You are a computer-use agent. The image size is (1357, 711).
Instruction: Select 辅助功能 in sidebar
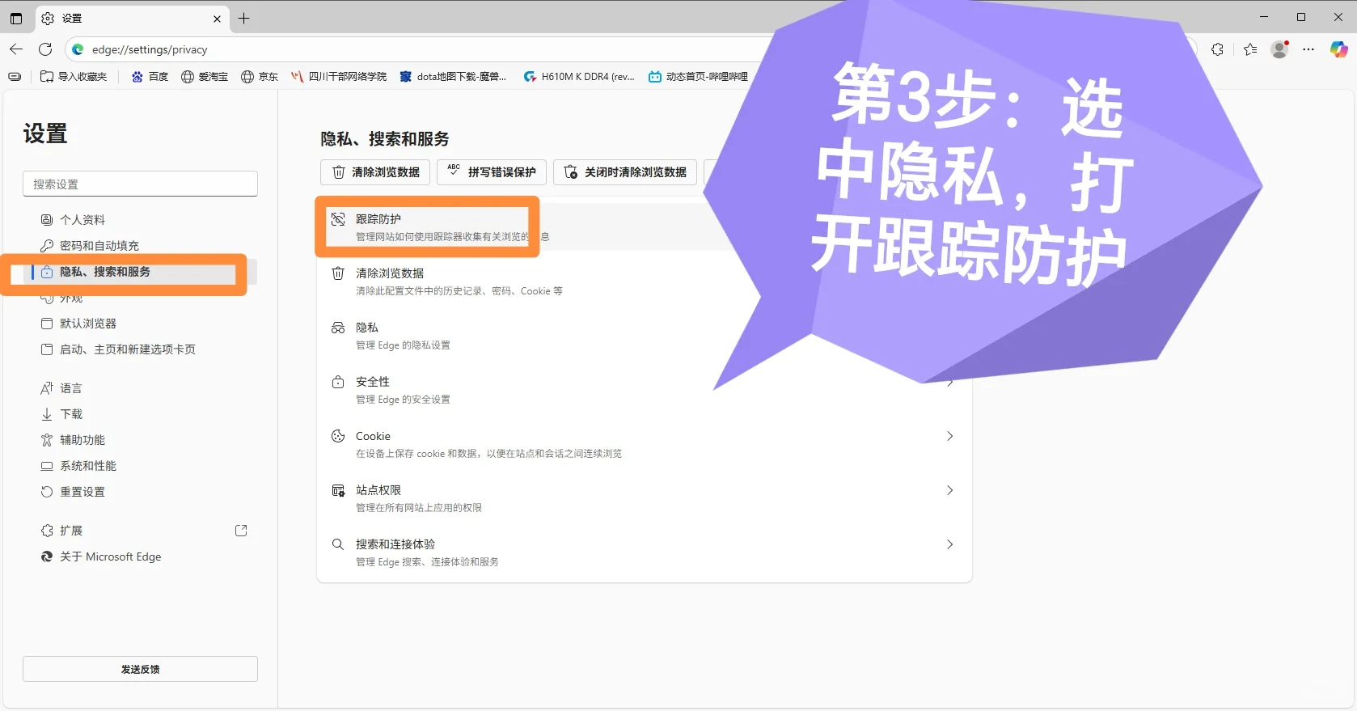coord(140,440)
